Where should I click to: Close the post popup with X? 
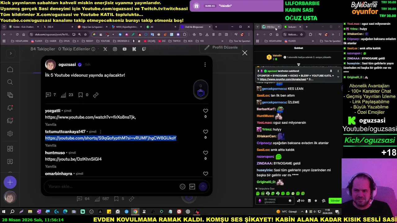[x=245, y=53]
